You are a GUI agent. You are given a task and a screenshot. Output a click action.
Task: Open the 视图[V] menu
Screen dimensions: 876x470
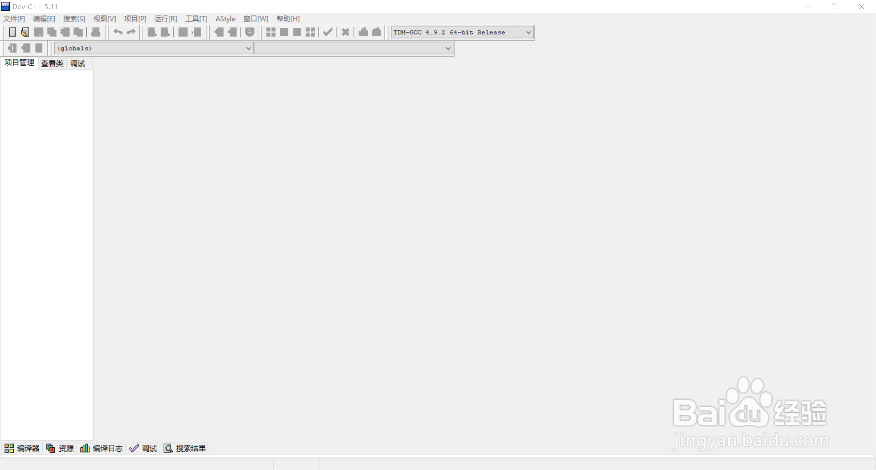(x=105, y=19)
